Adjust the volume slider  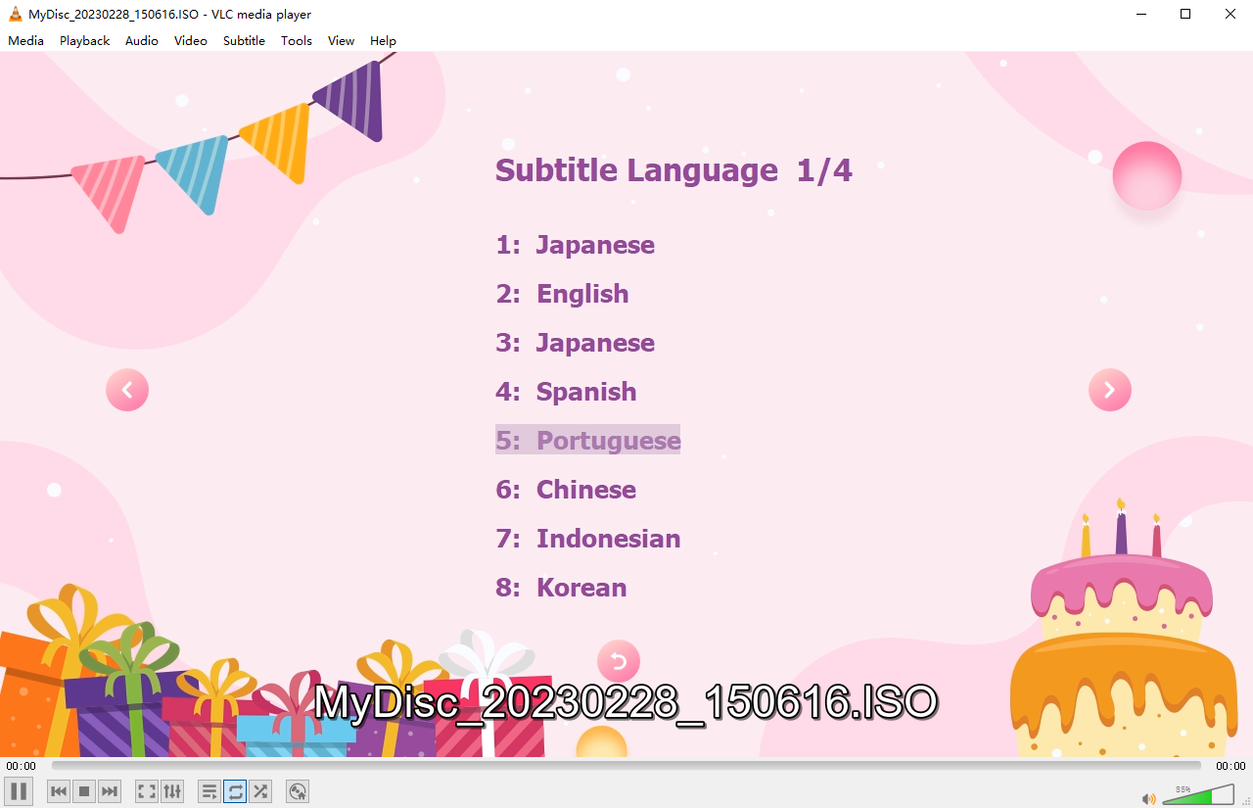tap(1198, 795)
